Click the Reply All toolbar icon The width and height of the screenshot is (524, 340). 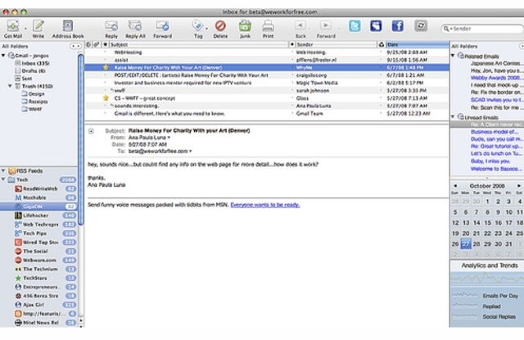pyautogui.click(x=135, y=25)
